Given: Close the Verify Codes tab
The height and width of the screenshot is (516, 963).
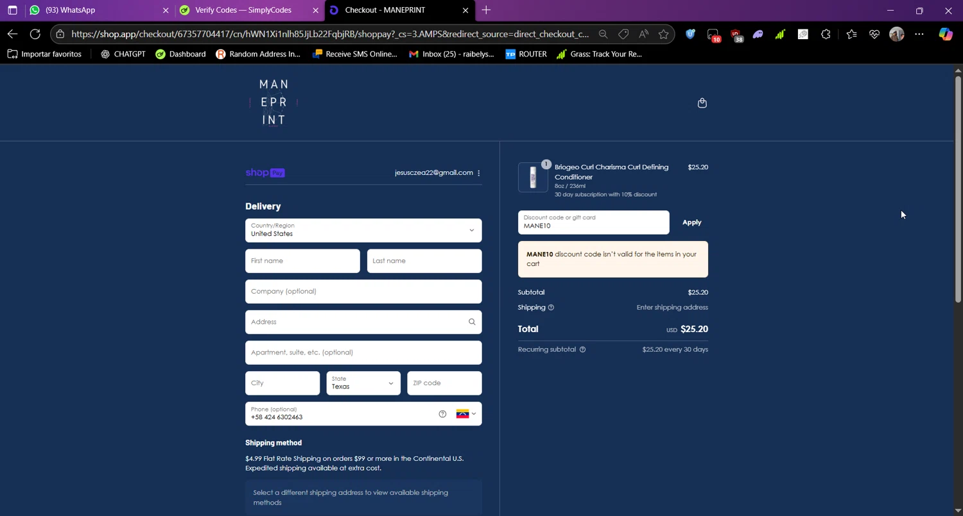Looking at the screenshot, I should [315, 10].
